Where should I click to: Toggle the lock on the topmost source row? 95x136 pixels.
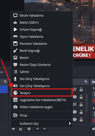(x=81, y=89)
